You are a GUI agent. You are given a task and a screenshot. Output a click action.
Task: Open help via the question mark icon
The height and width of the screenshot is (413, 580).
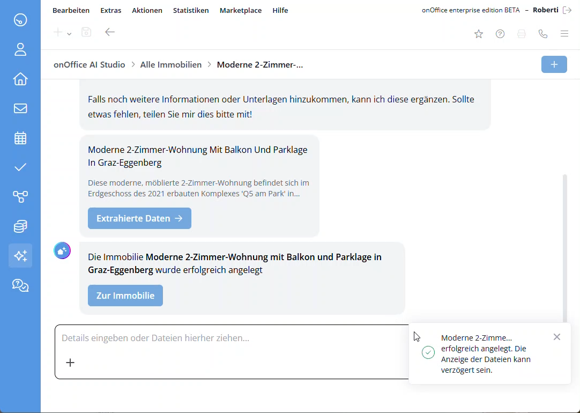click(500, 34)
